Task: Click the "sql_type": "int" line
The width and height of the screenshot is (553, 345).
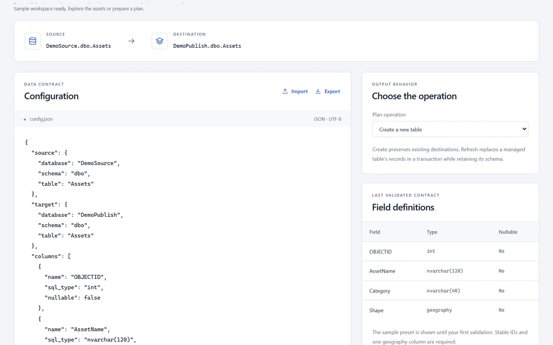Action: pos(74,287)
